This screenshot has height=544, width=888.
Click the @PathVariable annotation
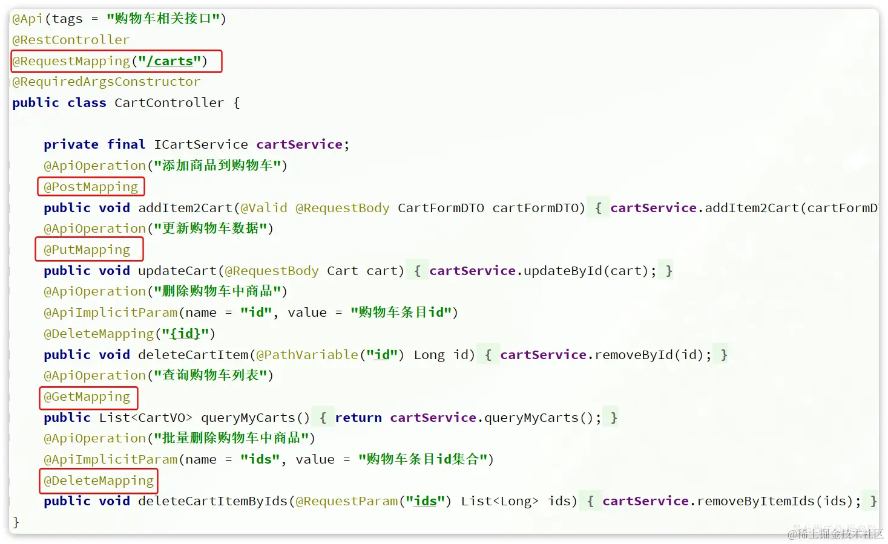(x=308, y=355)
